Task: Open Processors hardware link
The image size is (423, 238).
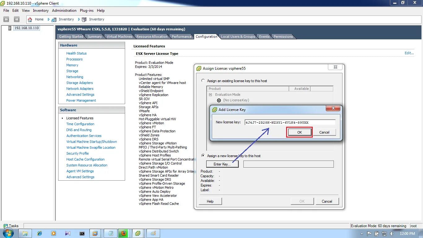Action: point(74,59)
